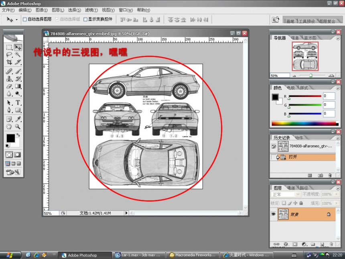Activate the Hand tool
Viewport: 345px width, 259px height.
(x=9, y=126)
